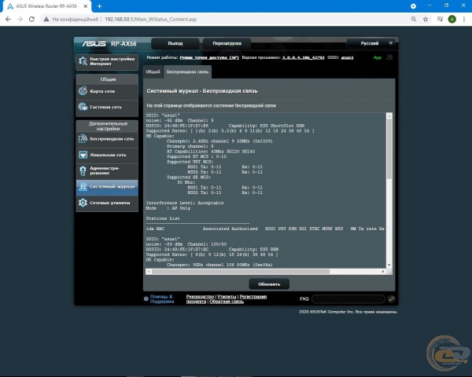The image size is (472, 377).
Task: Open Chrome three-dot menu
Action: click(x=464, y=19)
